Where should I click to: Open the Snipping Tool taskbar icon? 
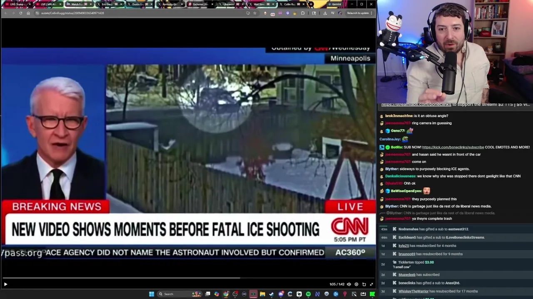tap(354, 294)
